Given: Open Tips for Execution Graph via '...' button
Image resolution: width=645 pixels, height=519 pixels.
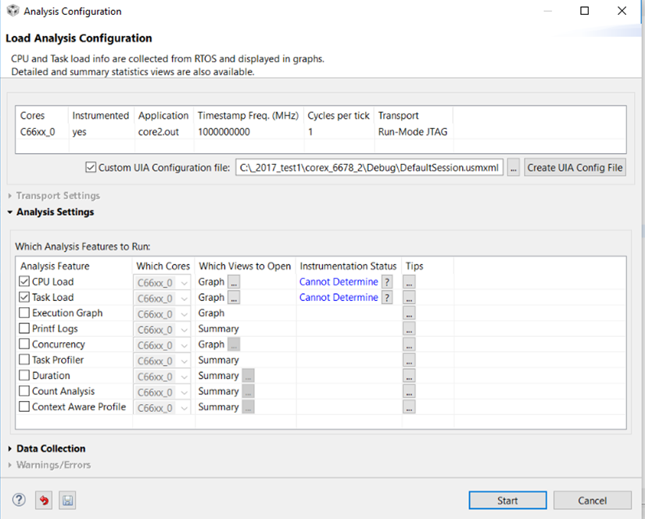Looking at the screenshot, I should point(408,313).
